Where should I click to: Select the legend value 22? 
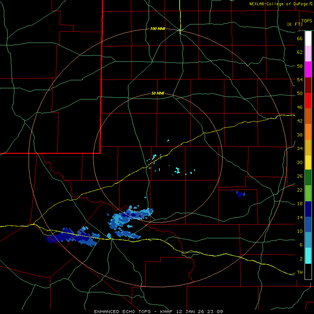300,190
